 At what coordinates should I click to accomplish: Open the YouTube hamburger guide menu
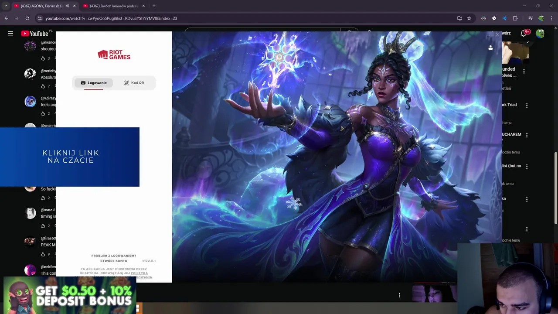(x=10, y=34)
